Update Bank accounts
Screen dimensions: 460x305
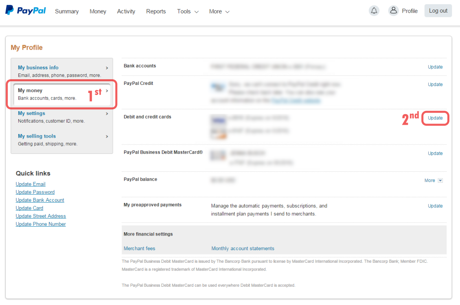(435, 67)
